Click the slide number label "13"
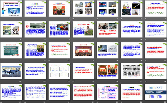Screen dimensions: 167x103 coord(141,39)
